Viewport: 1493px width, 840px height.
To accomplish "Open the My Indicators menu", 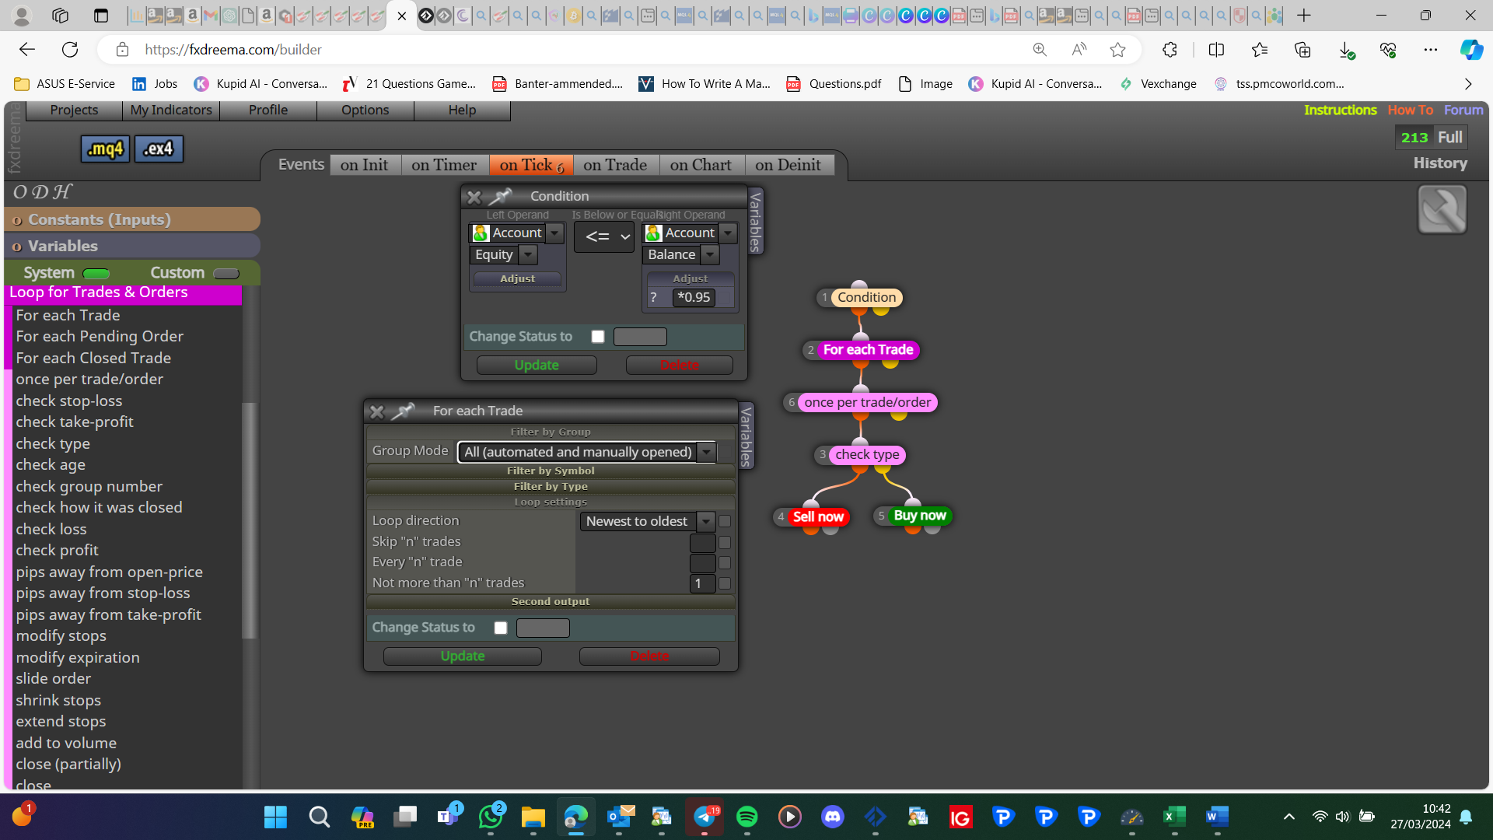I will point(171,110).
